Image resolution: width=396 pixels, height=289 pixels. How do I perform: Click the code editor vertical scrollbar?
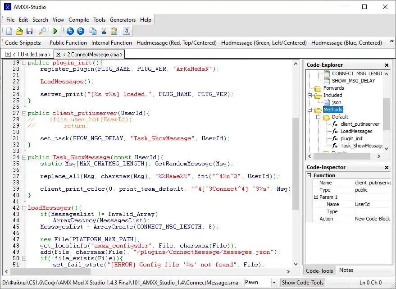(x=296, y=162)
